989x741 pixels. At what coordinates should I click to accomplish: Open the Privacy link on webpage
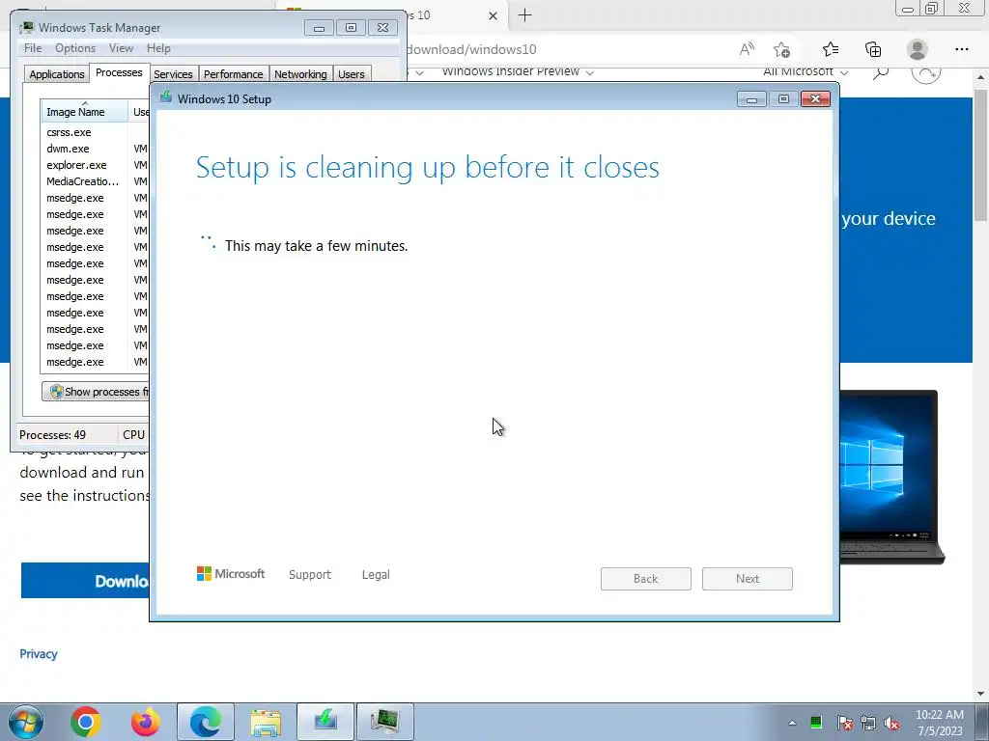click(39, 654)
